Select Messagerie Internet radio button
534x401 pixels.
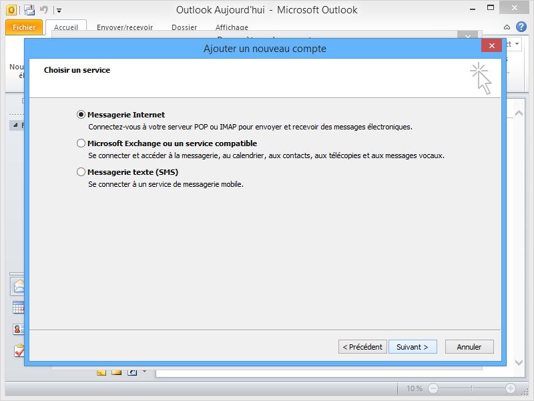click(81, 114)
